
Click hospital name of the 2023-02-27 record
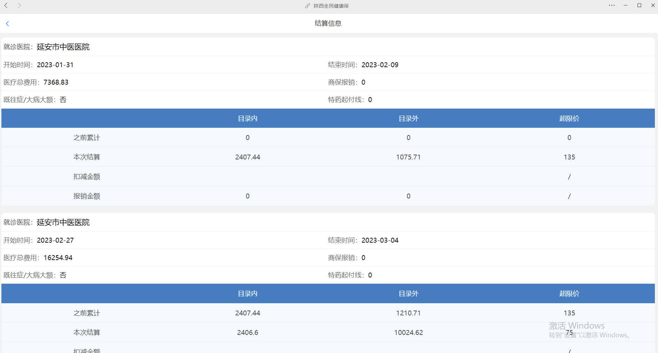[63, 222]
